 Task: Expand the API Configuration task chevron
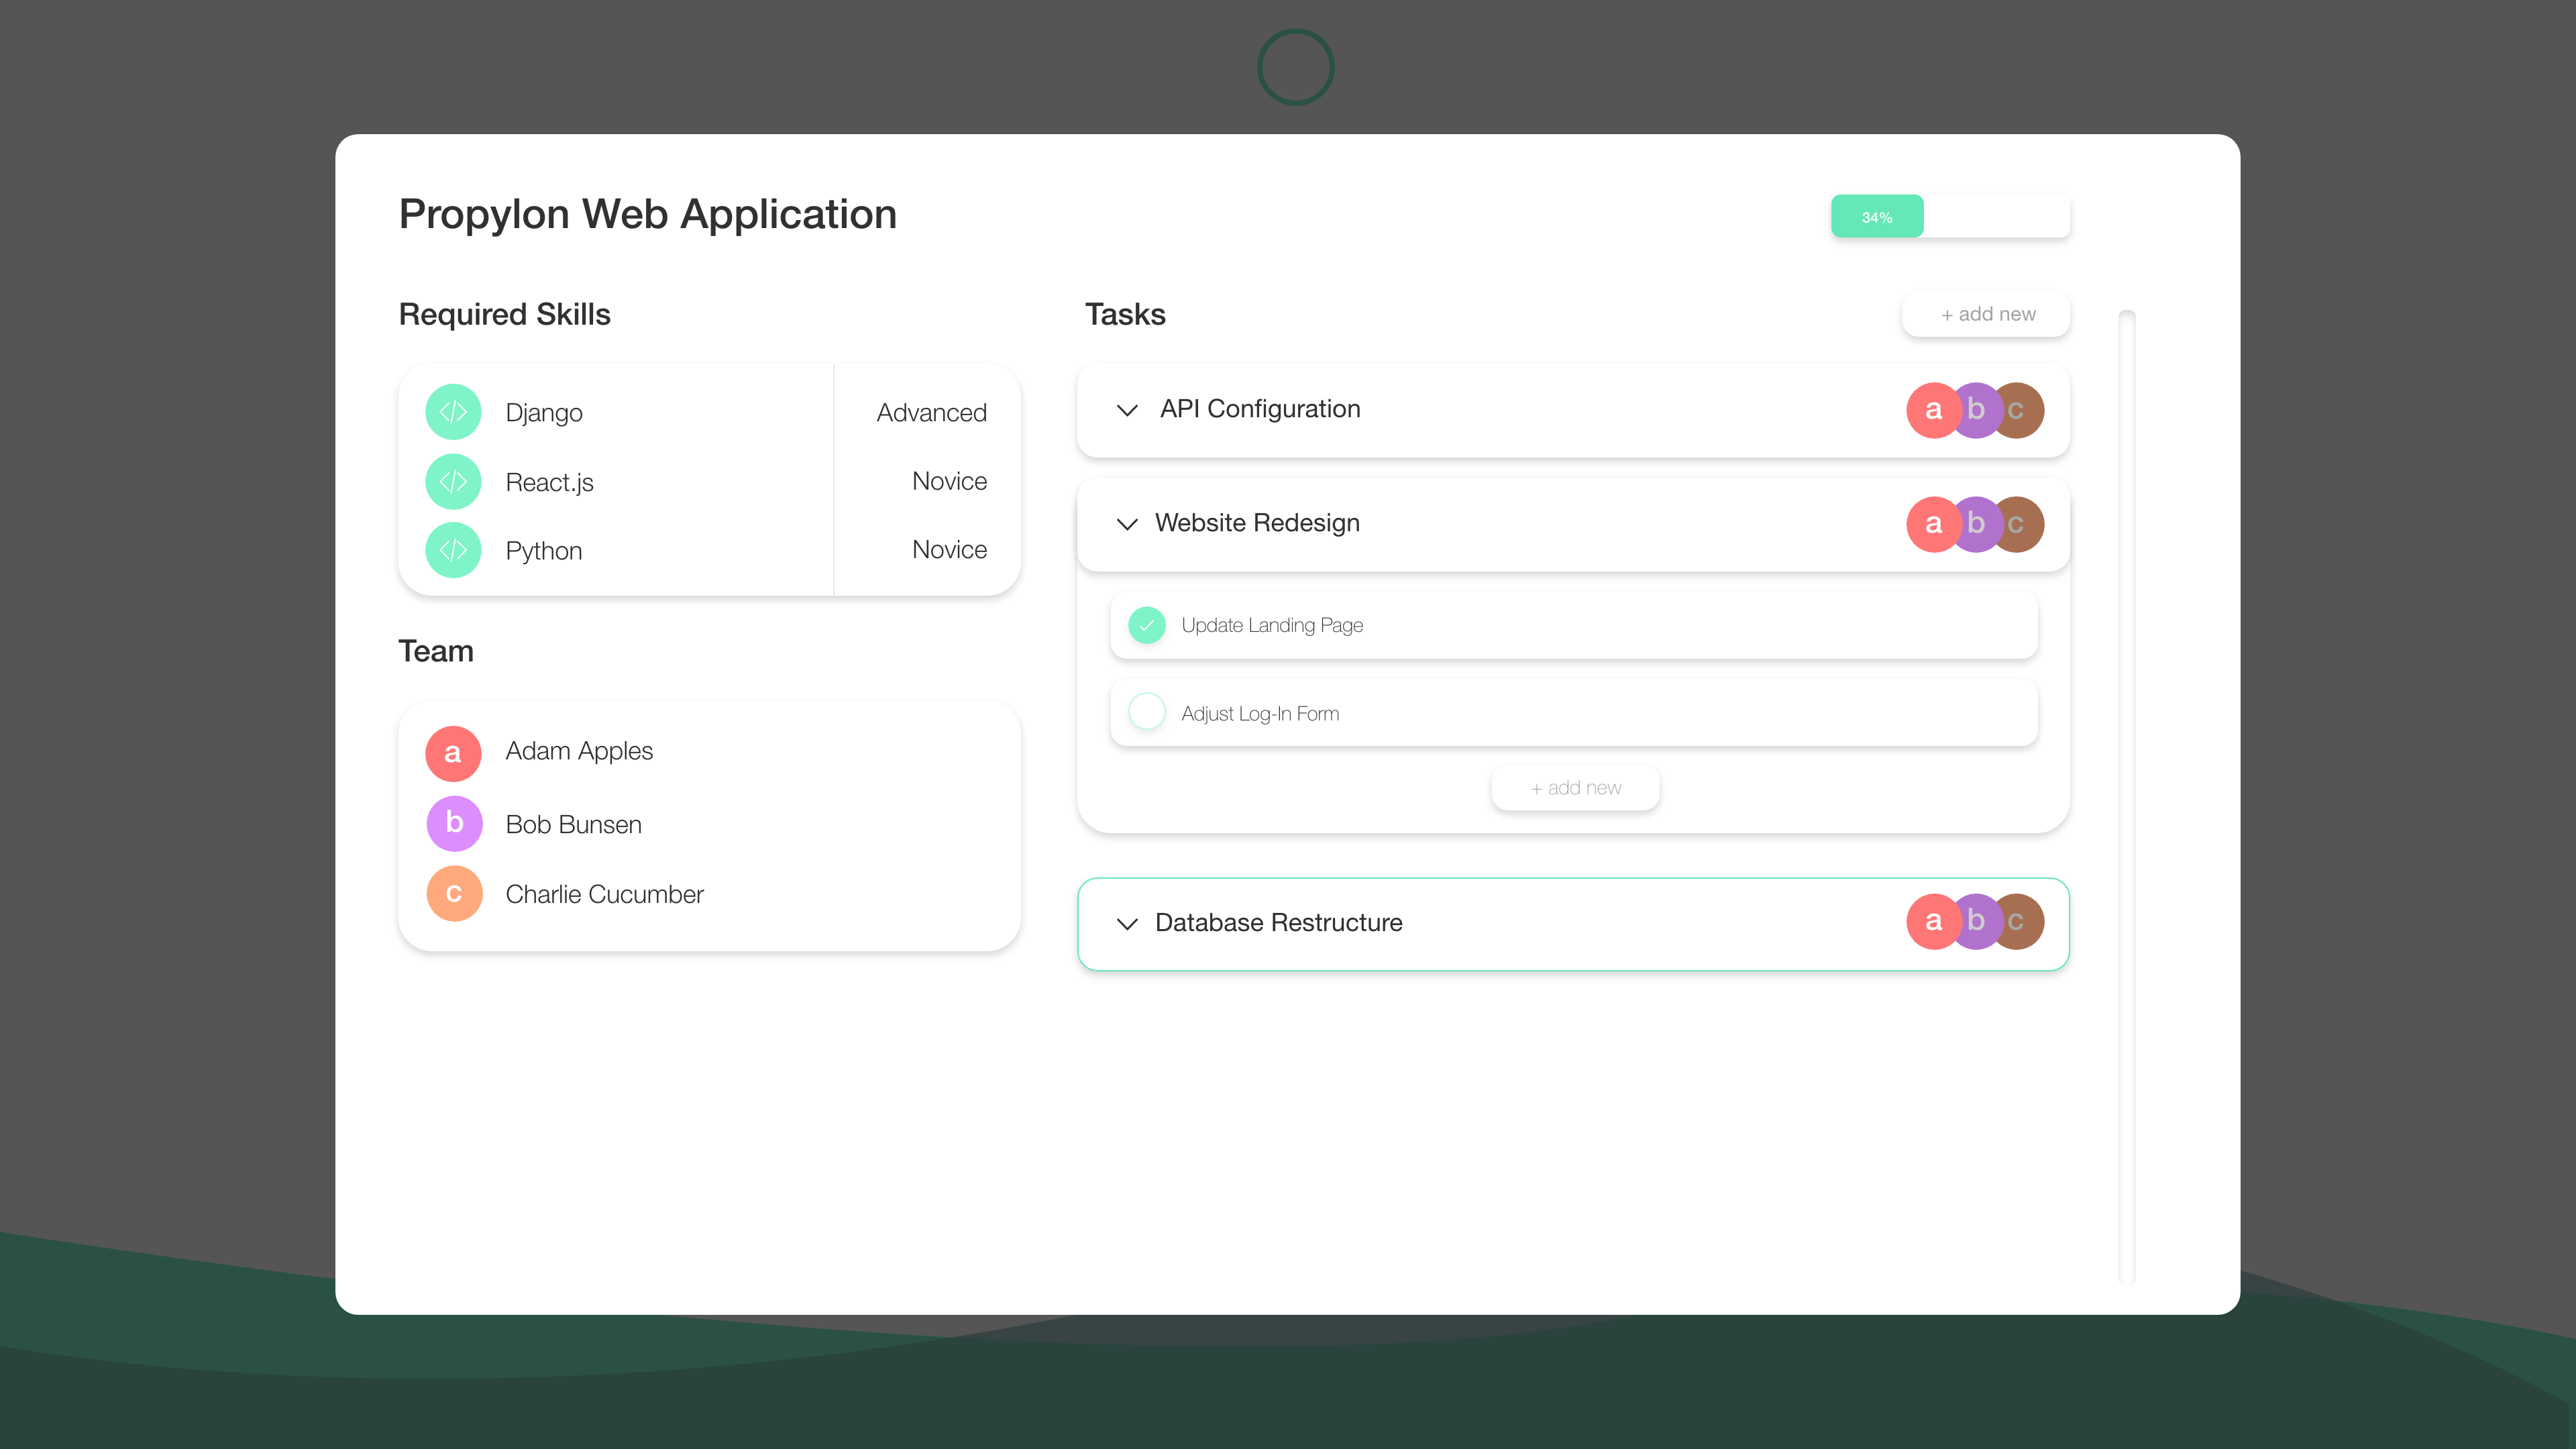[1127, 410]
